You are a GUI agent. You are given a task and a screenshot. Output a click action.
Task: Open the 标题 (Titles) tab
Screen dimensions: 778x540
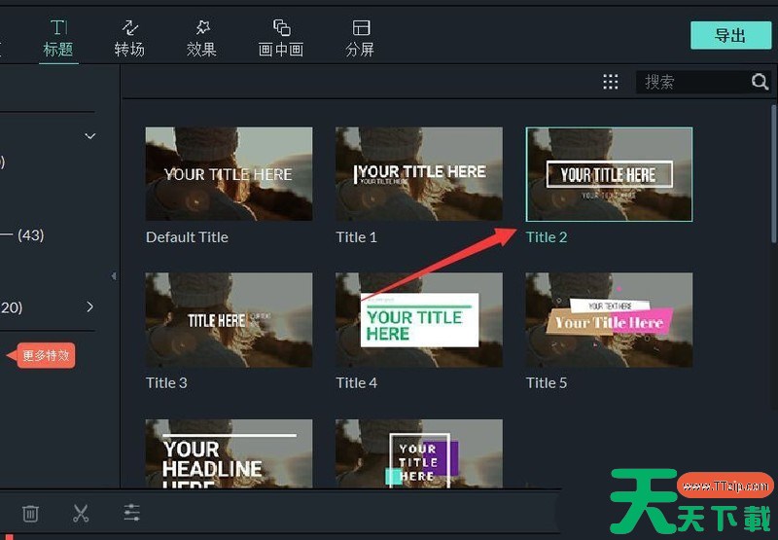tap(58, 38)
